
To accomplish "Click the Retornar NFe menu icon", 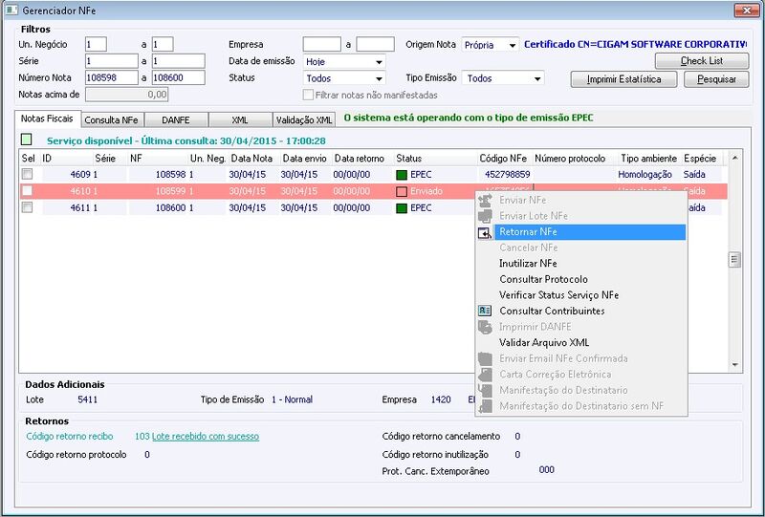I will click(485, 232).
